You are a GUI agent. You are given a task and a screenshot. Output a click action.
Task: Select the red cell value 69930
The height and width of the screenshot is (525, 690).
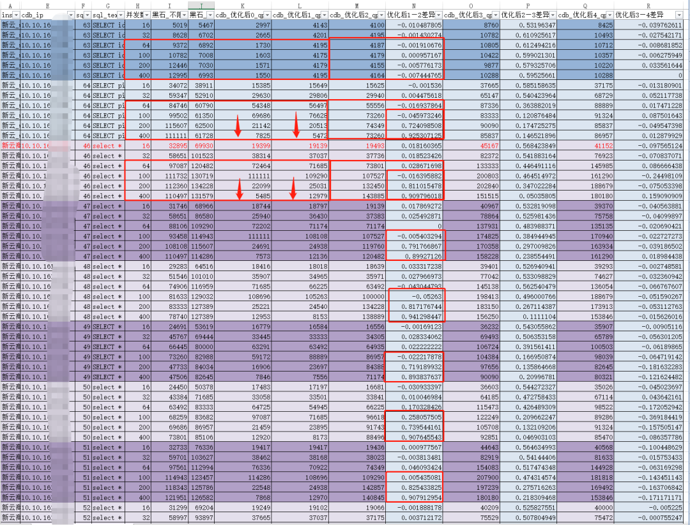(201, 146)
